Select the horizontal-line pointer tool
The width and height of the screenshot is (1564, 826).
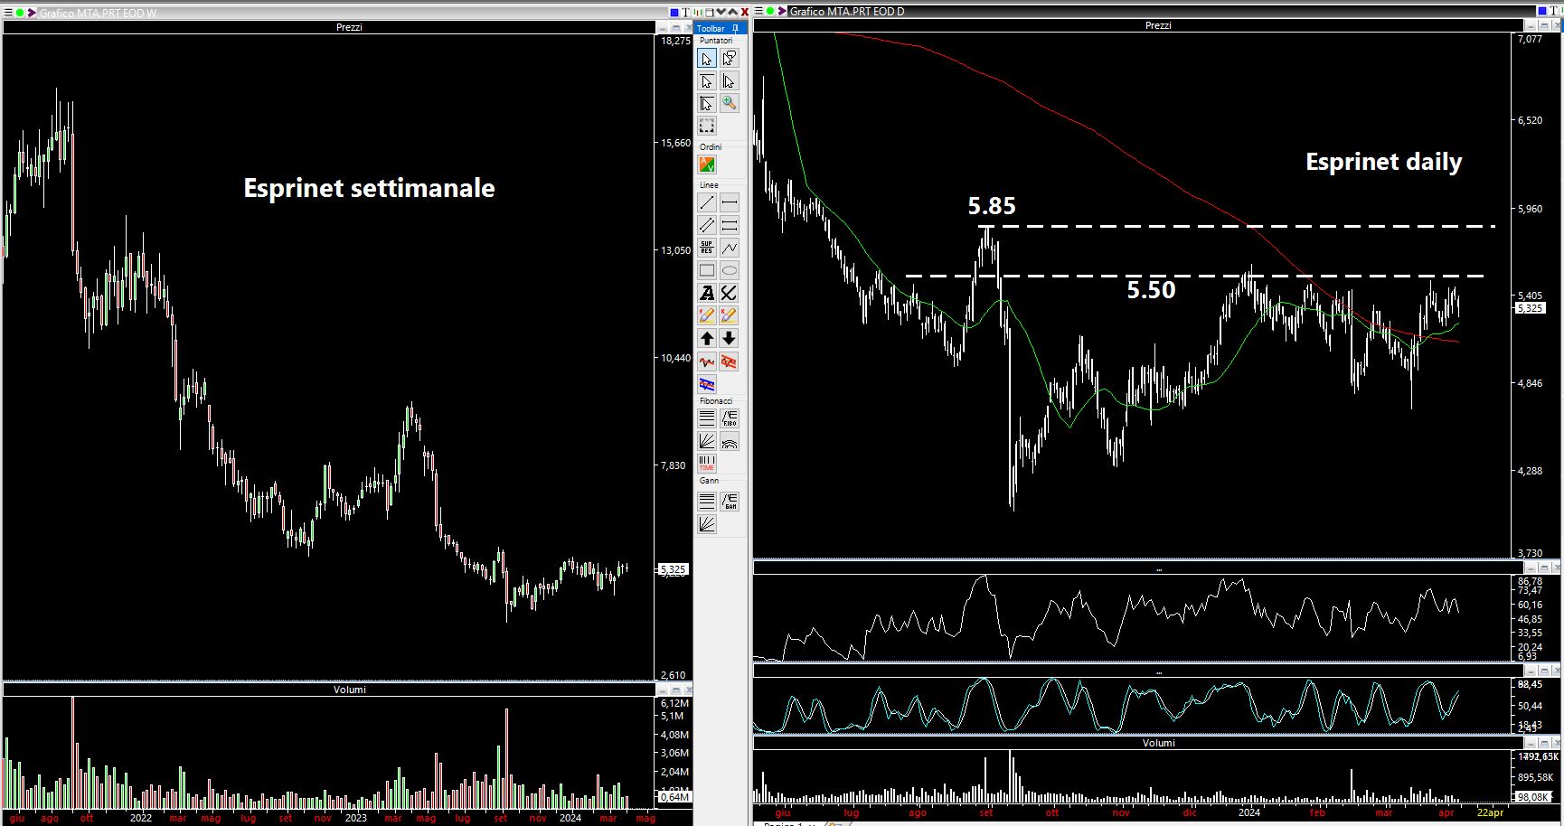(707, 81)
